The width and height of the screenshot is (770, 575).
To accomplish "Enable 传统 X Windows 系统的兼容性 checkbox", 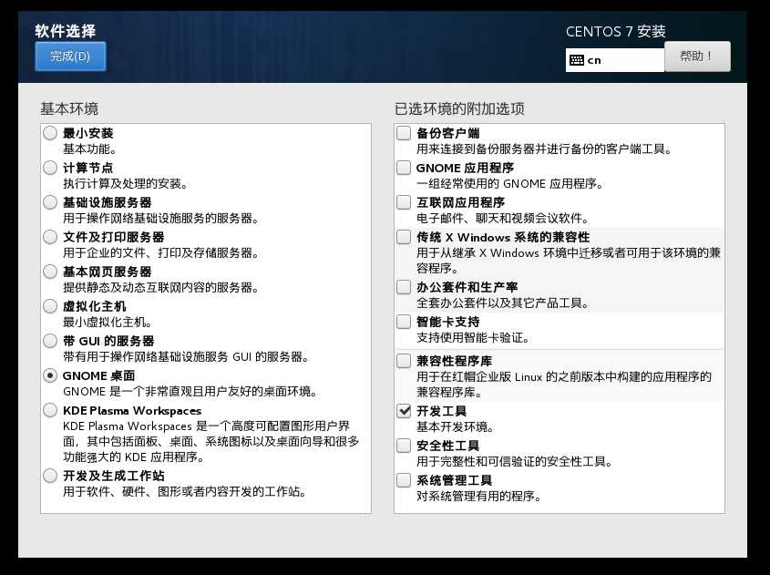I will 404,237.
